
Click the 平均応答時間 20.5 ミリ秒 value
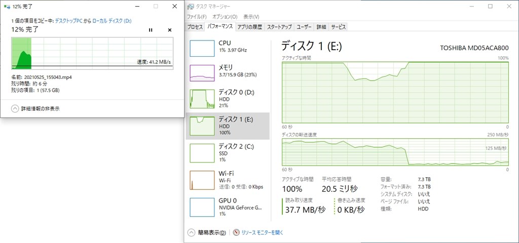click(340, 189)
